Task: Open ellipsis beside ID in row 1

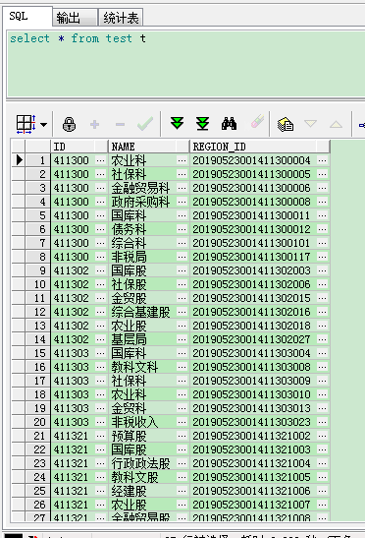Action: 100,160
